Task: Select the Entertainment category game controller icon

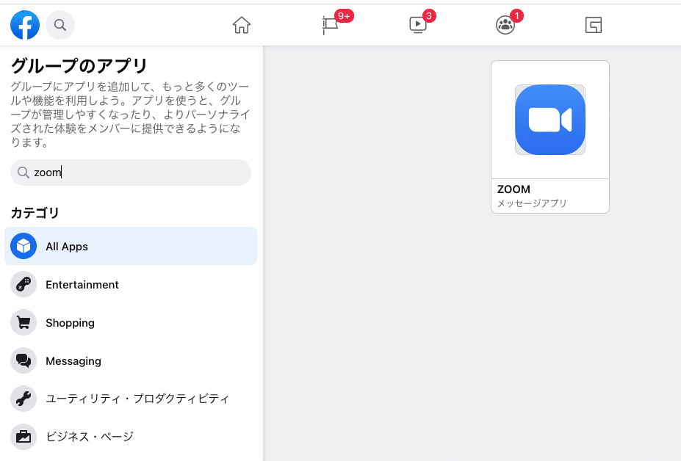Action: [x=23, y=284]
